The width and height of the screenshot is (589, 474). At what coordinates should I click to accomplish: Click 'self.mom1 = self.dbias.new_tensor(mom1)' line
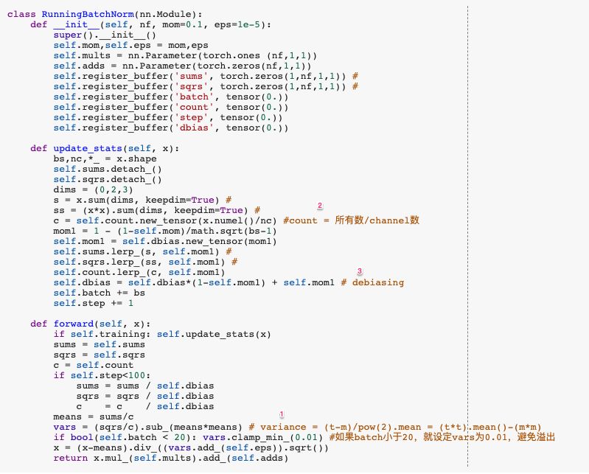[165, 242]
